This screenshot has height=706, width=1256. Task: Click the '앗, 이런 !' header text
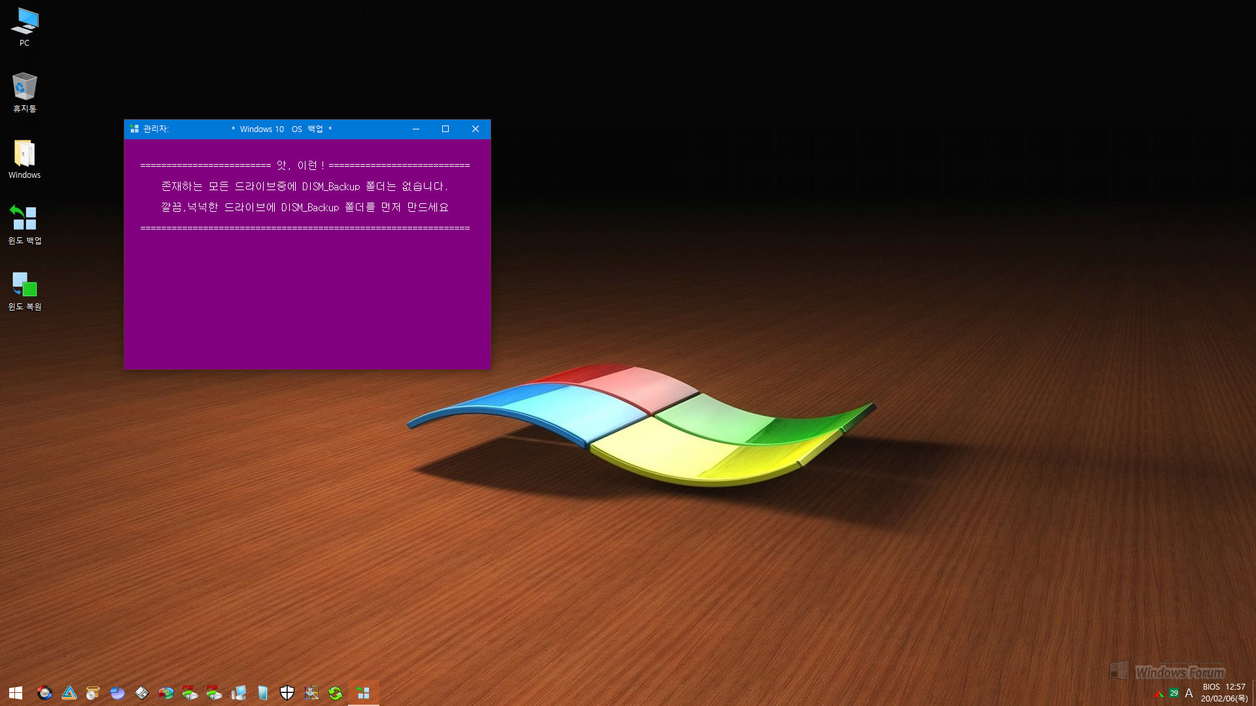[301, 165]
